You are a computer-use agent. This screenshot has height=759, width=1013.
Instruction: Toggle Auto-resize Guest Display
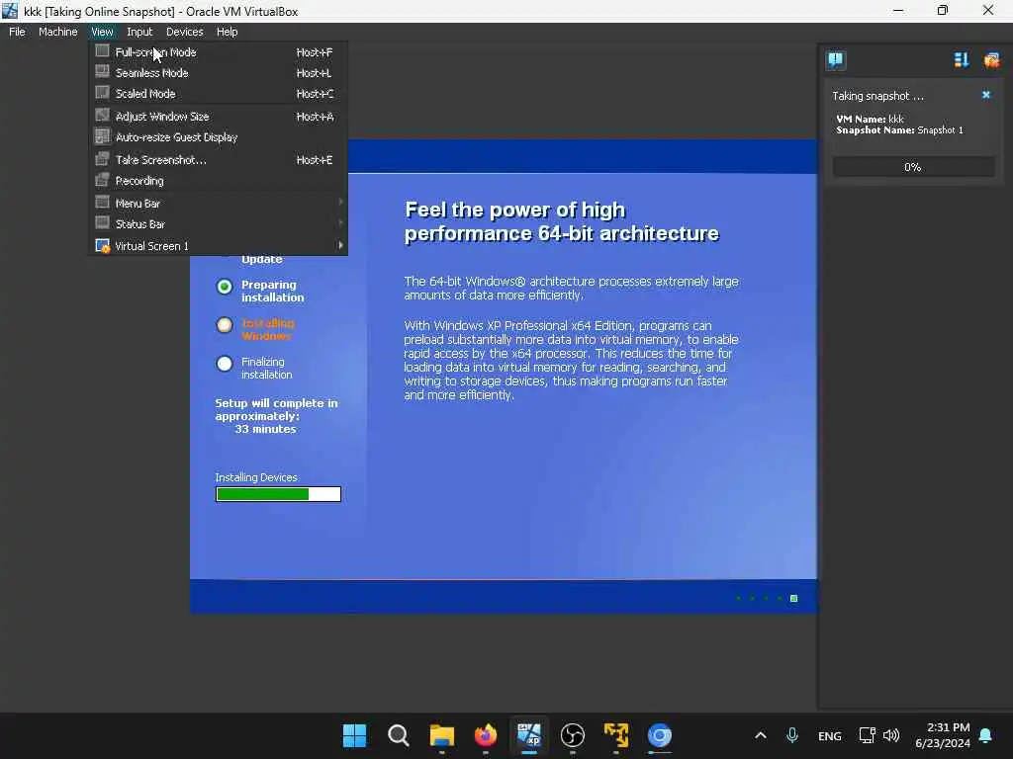pyautogui.click(x=218, y=136)
